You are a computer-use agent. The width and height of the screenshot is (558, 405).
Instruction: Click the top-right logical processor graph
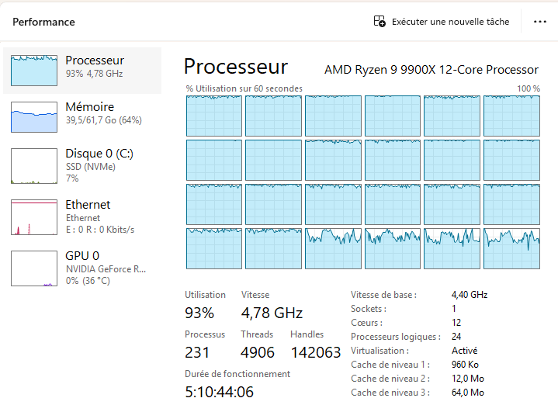511,116
